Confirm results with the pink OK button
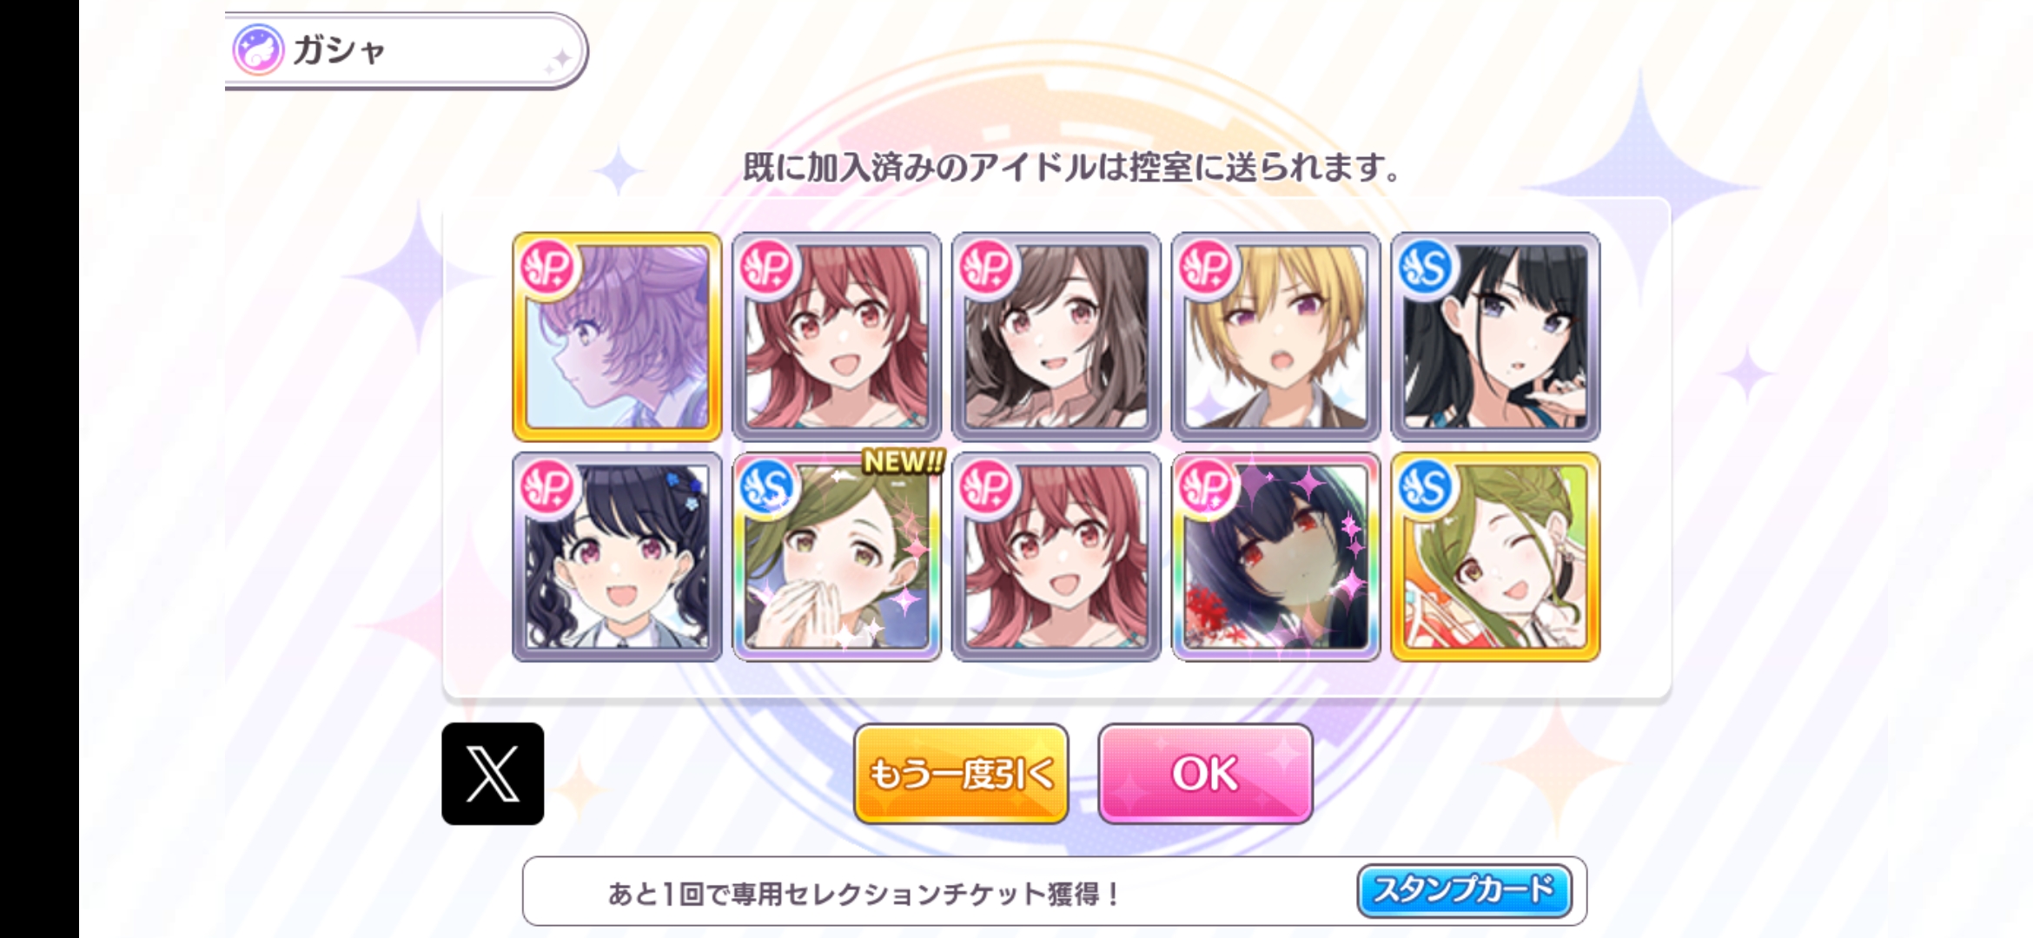The height and width of the screenshot is (938, 2033). (x=1205, y=773)
